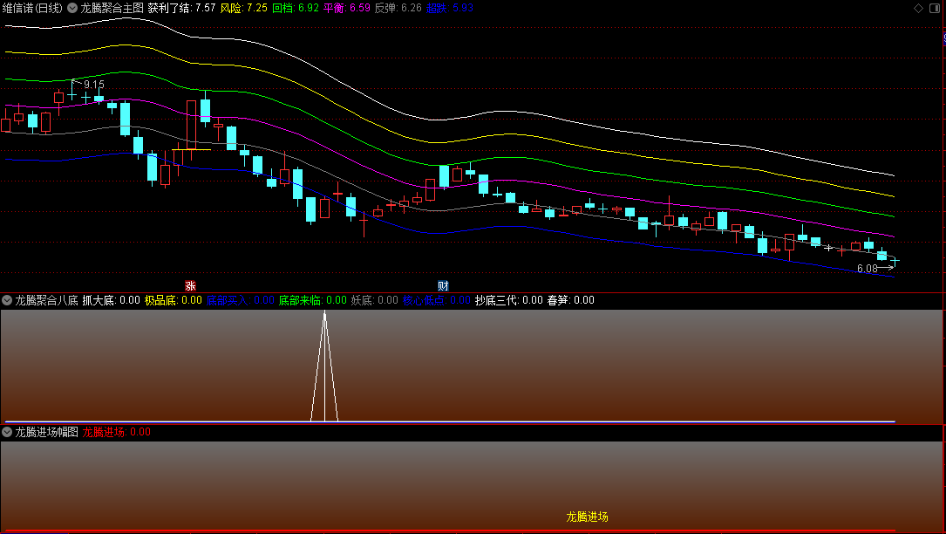Toggle the side panel icon at top right

pyautogui.click(x=935, y=8)
